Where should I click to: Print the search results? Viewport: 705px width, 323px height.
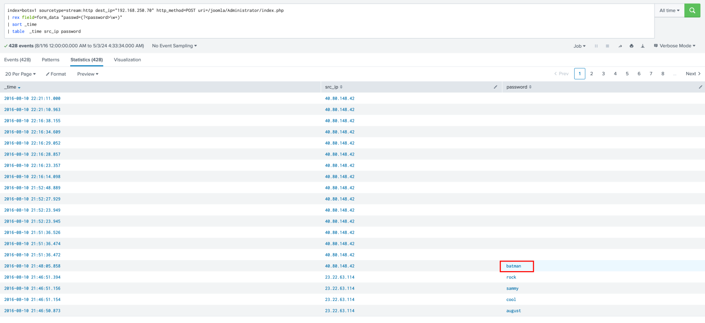pyautogui.click(x=632, y=46)
